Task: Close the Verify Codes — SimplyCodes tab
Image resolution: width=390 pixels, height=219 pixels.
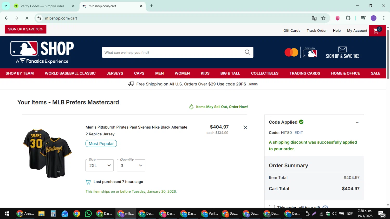Action: pyautogui.click(x=73, y=6)
